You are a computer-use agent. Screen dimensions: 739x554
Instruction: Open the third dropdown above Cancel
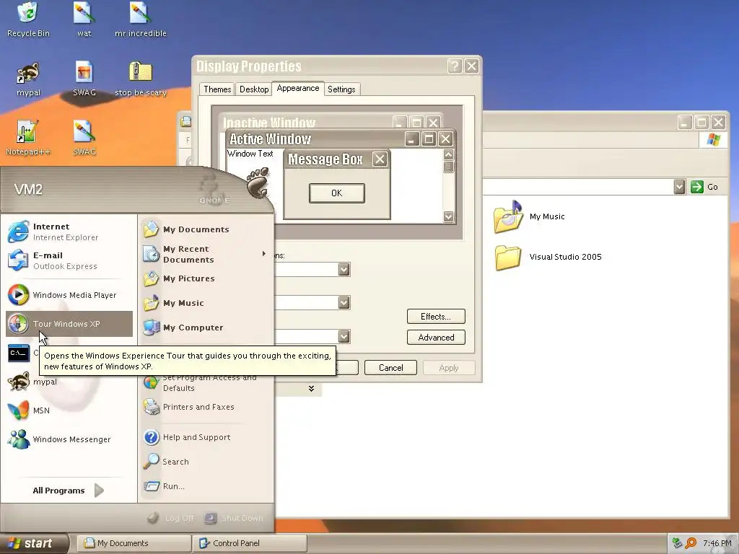tap(344, 336)
